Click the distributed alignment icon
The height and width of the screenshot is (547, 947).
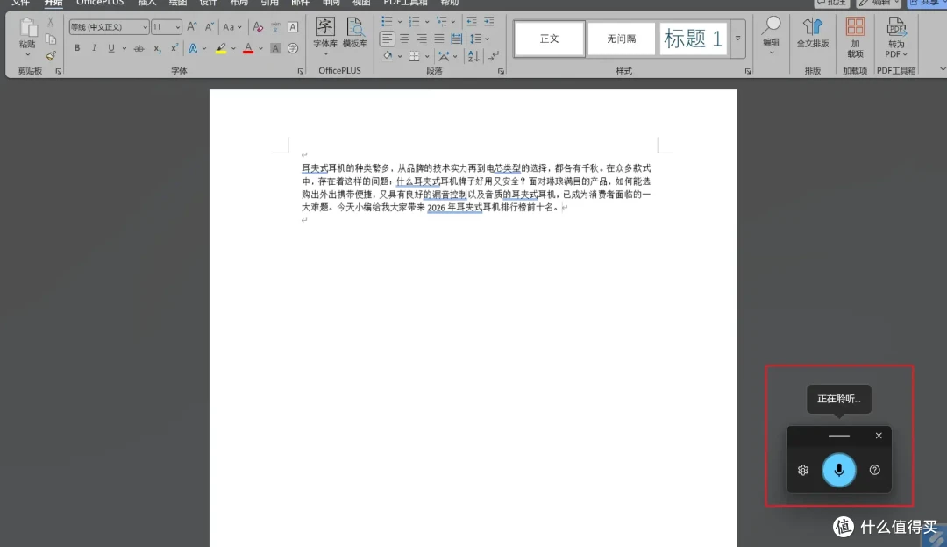click(x=457, y=39)
